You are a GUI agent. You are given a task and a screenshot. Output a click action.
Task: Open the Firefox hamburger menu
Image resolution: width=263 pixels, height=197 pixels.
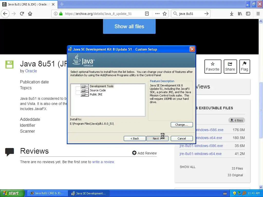click(x=258, y=14)
